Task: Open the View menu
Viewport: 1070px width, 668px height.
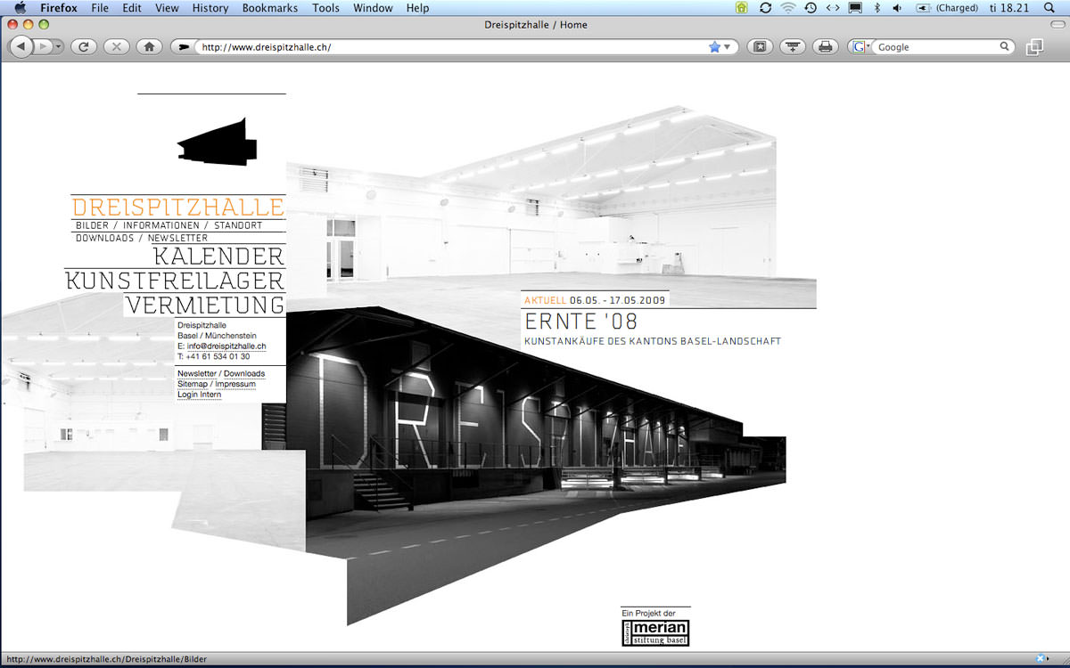Action: pyautogui.click(x=167, y=8)
